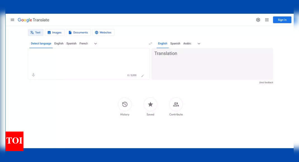
Task: Open the History clock icon
Action: [125, 104]
